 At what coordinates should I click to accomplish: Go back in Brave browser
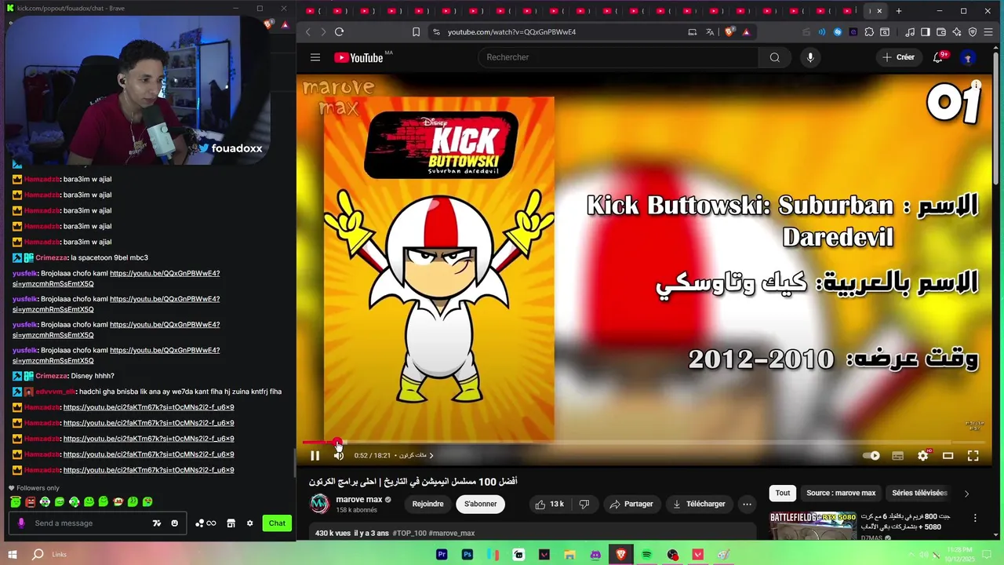point(308,32)
